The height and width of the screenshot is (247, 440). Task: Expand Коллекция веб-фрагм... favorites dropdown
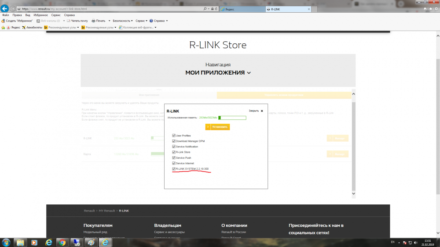click(155, 27)
